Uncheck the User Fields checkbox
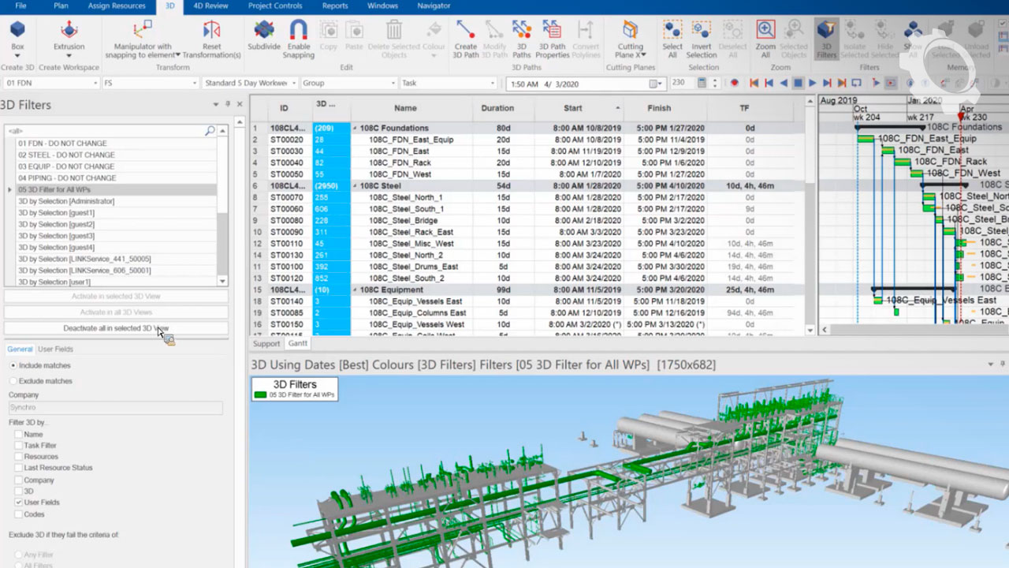Screen dimensions: 1009x568 pyautogui.click(x=18, y=503)
